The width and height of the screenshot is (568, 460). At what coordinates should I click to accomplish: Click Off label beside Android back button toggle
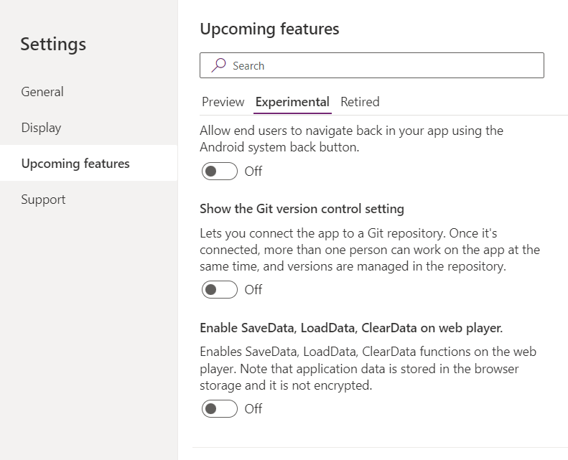[253, 172]
